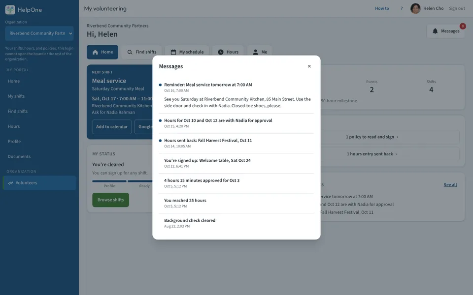
Task: Open My shifts in the sidebar
Action: [x=39, y=96]
